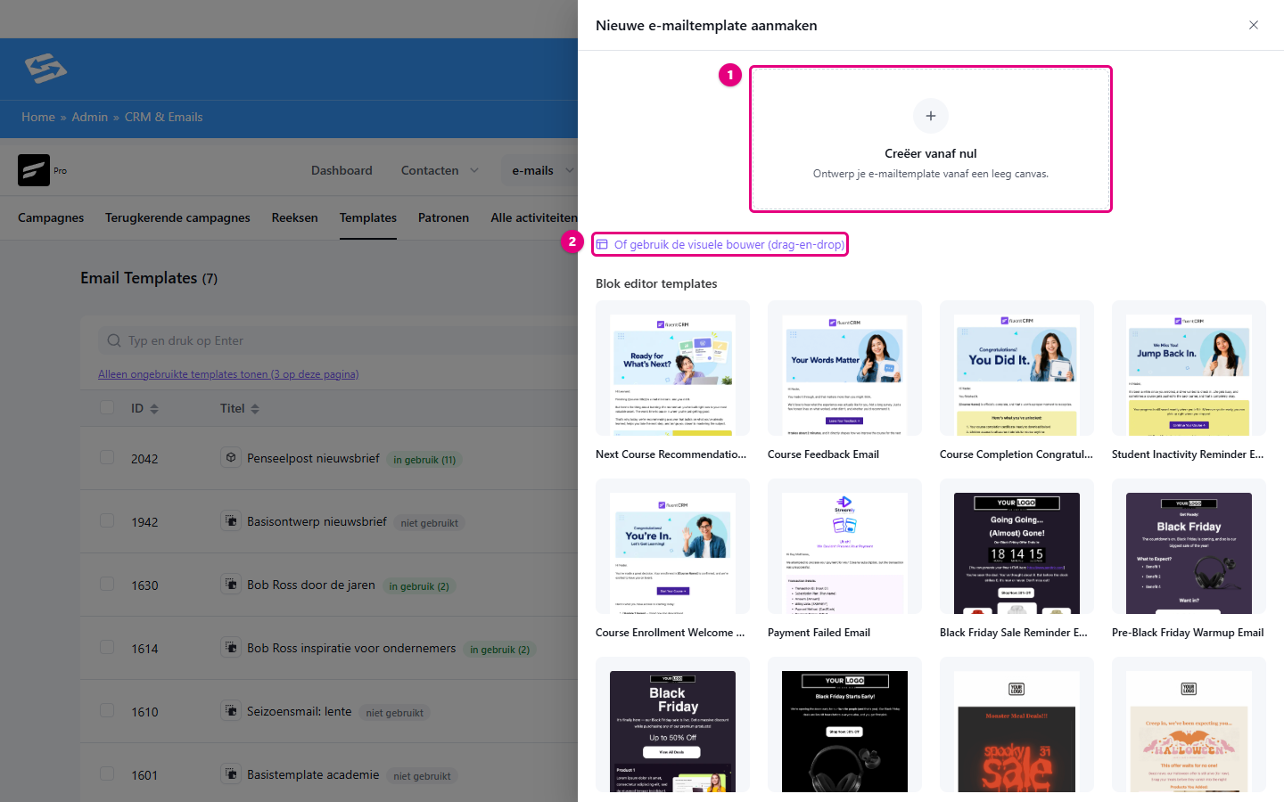
Task: Click the template icon beside Bob Ross door de jaren
Action: coord(231,584)
